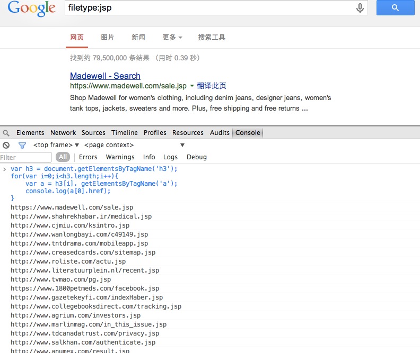Click the console.log(a[0].href) code line

click(x=68, y=191)
